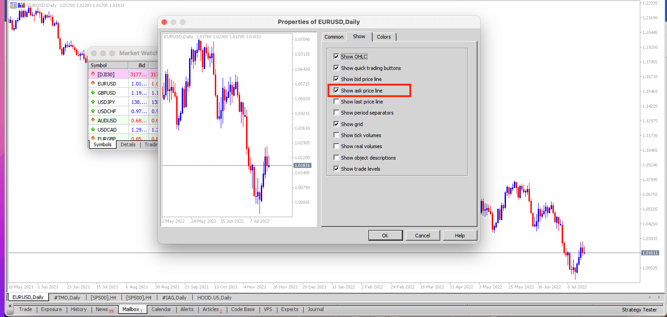Screen dimensions: 667x317
Task: Open the News tab
Action: [104, 310]
